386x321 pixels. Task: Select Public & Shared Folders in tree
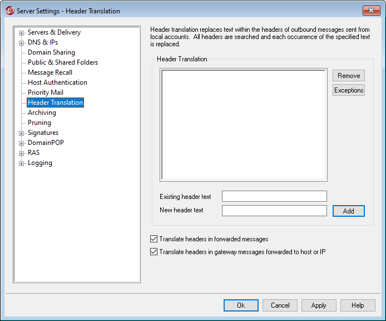(x=62, y=62)
